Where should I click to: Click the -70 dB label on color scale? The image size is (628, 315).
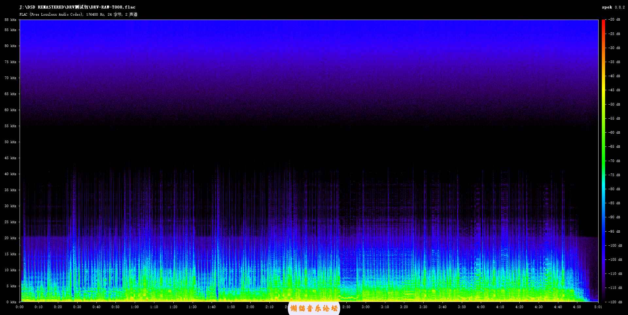click(614, 161)
